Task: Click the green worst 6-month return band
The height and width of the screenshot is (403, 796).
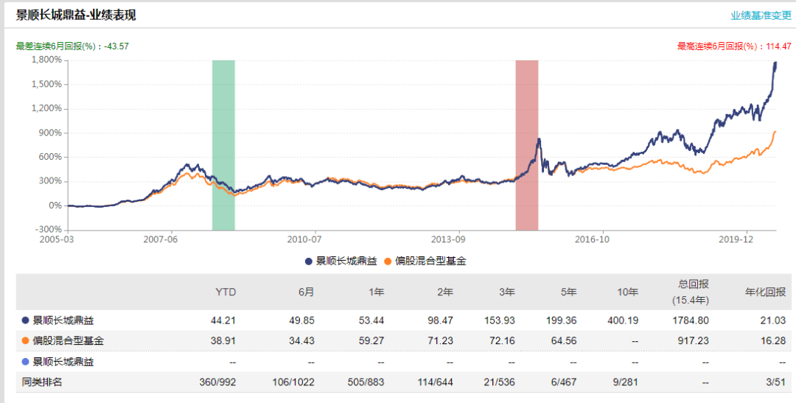Action: 223,144
